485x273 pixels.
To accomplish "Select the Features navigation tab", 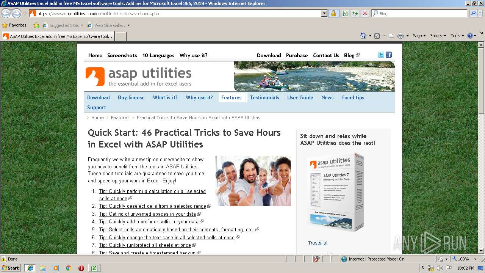I will [x=232, y=97].
